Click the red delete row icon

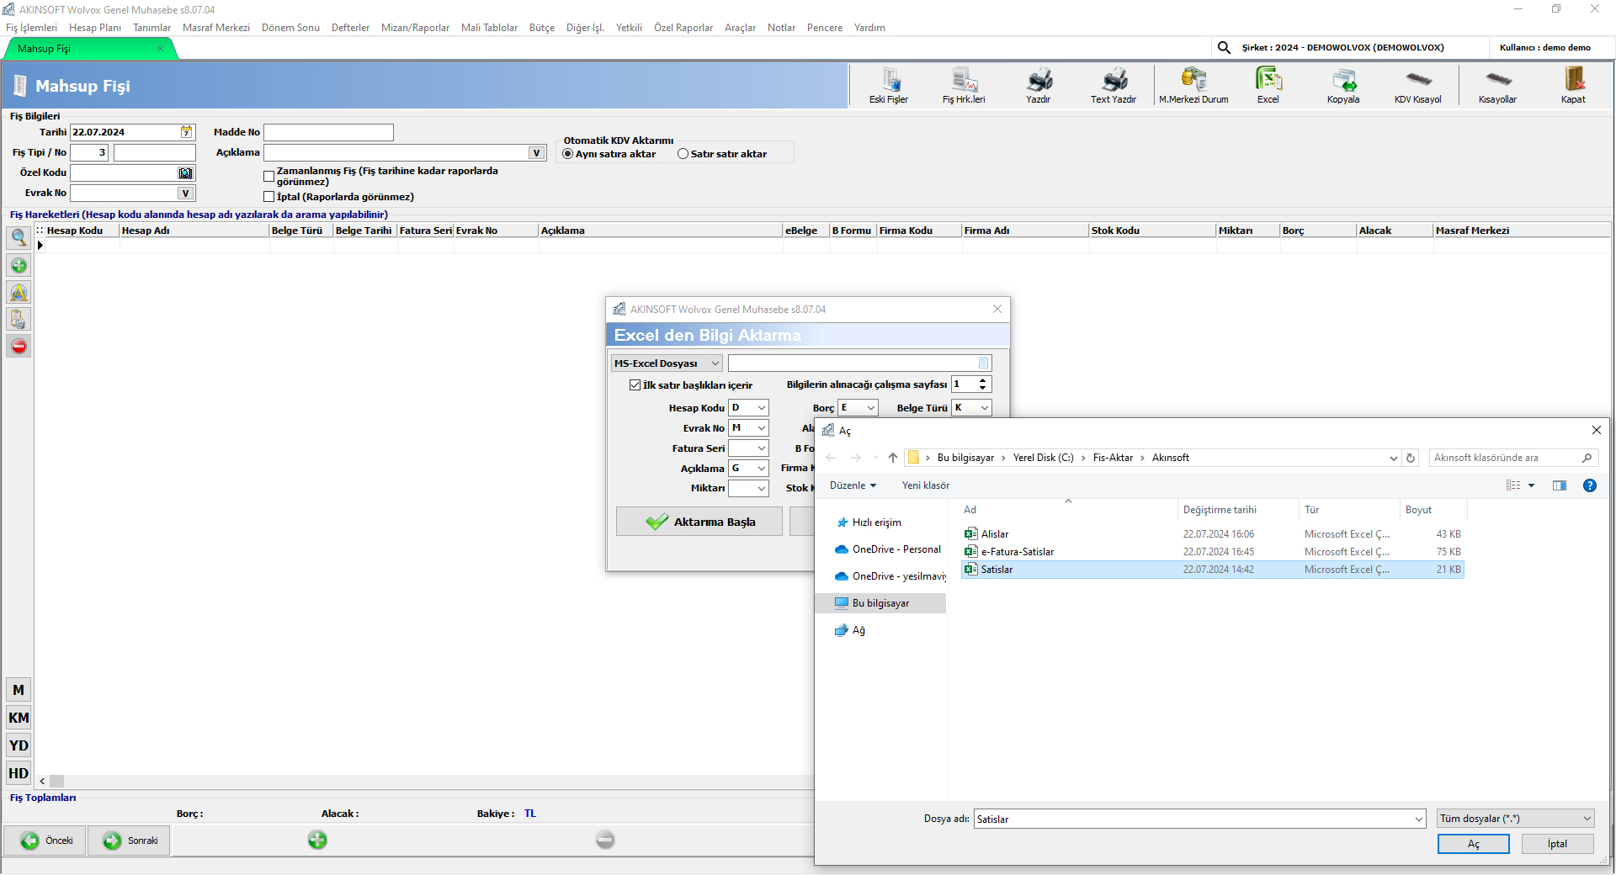(19, 346)
